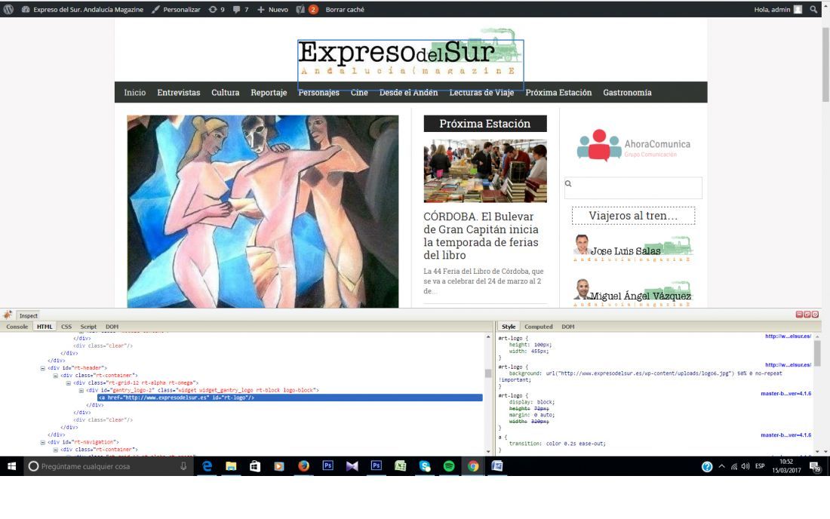Open updates indicator showing 9

(x=217, y=10)
